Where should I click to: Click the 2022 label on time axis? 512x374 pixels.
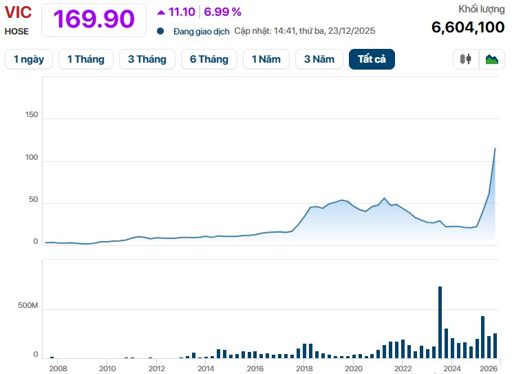[403, 369]
